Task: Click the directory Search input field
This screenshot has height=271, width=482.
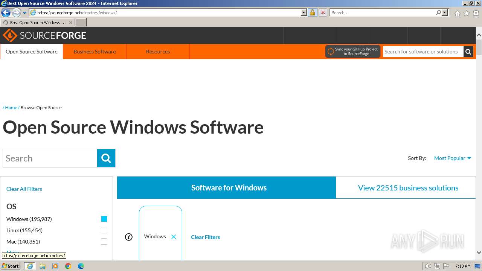Action: tap(50, 158)
